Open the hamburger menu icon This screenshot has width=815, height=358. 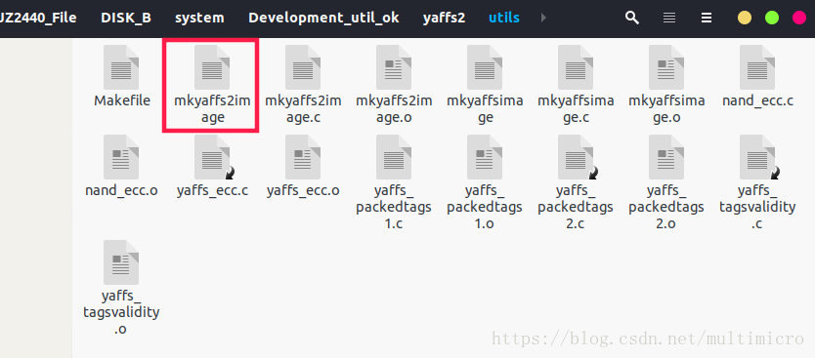pyautogui.click(x=707, y=19)
